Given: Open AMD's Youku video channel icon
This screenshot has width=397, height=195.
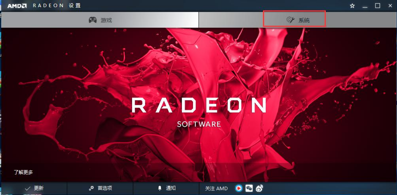Looking at the screenshot, I should tap(239, 188).
